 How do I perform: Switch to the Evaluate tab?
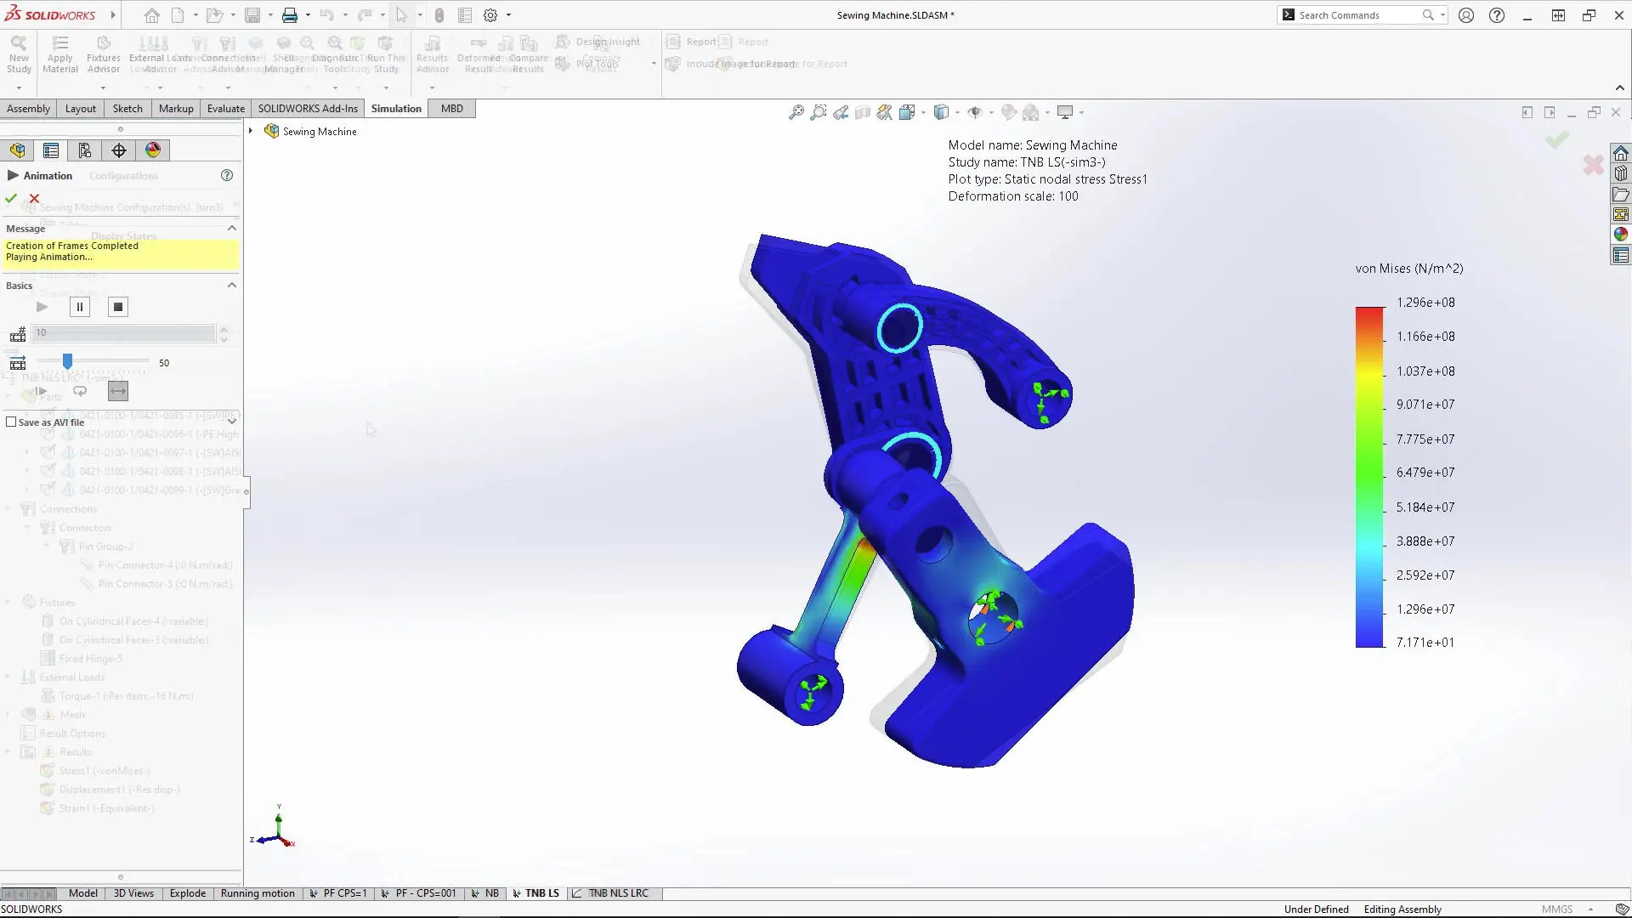226,108
